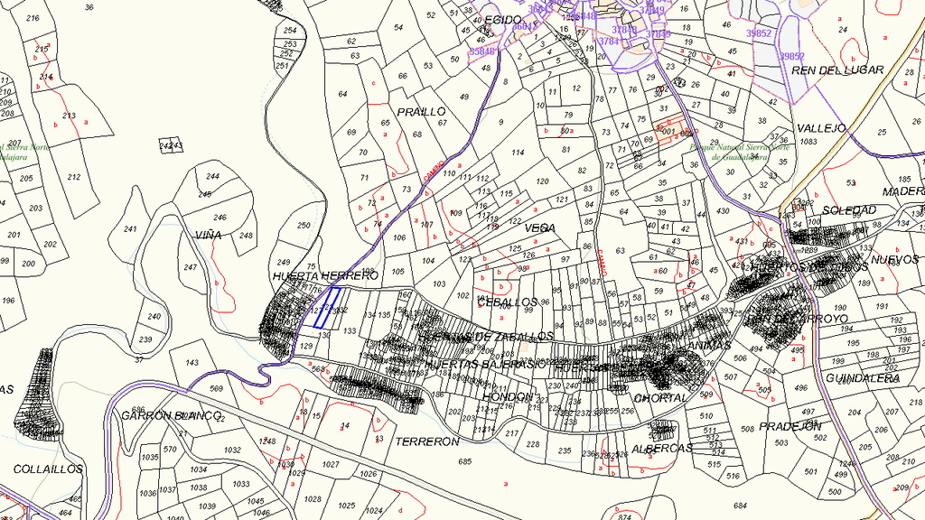Viewport: 925px width, 520px height.
Task: Select parcel 1027 on the map
Action: 331,465
